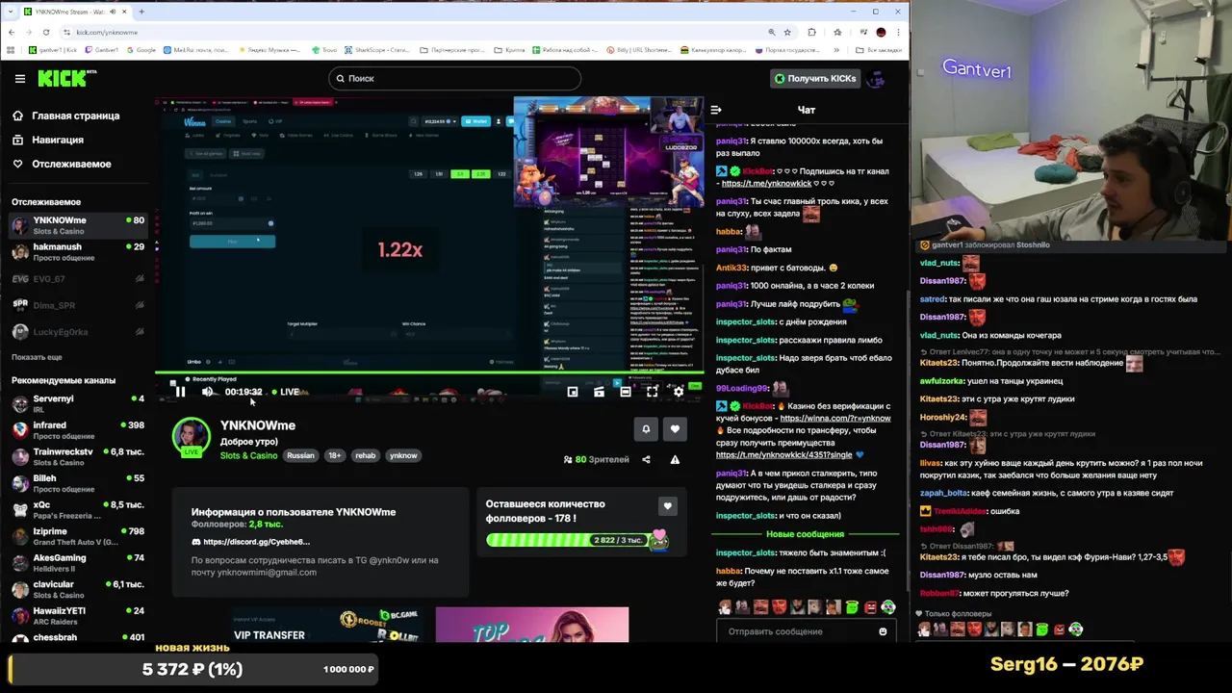Select offline channel Dima_SPR

pyautogui.click(x=77, y=305)
